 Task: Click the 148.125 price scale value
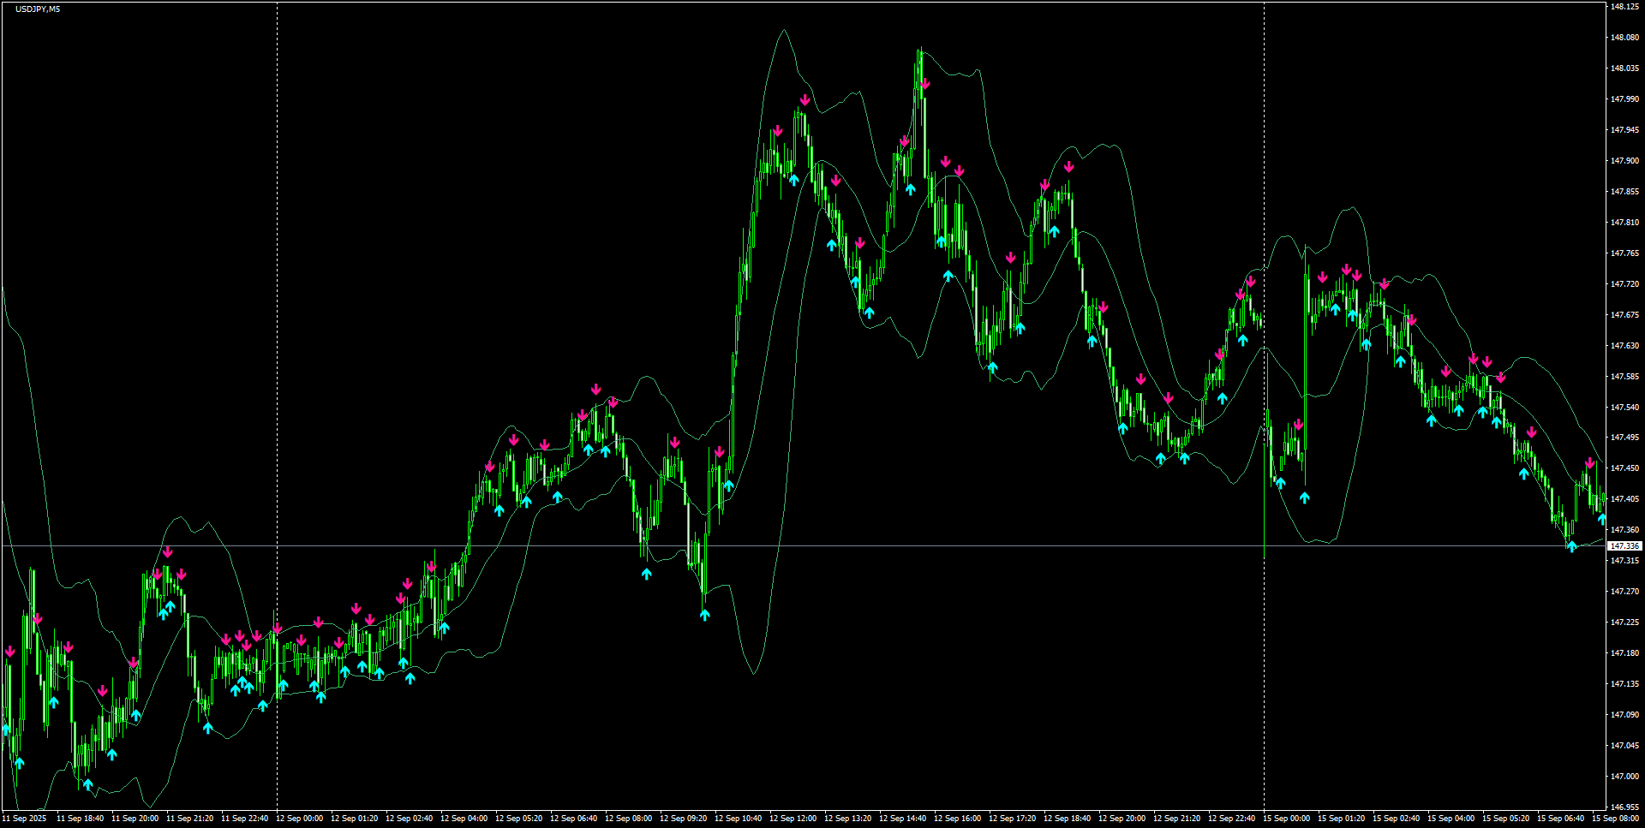[x=1624, y=7]
